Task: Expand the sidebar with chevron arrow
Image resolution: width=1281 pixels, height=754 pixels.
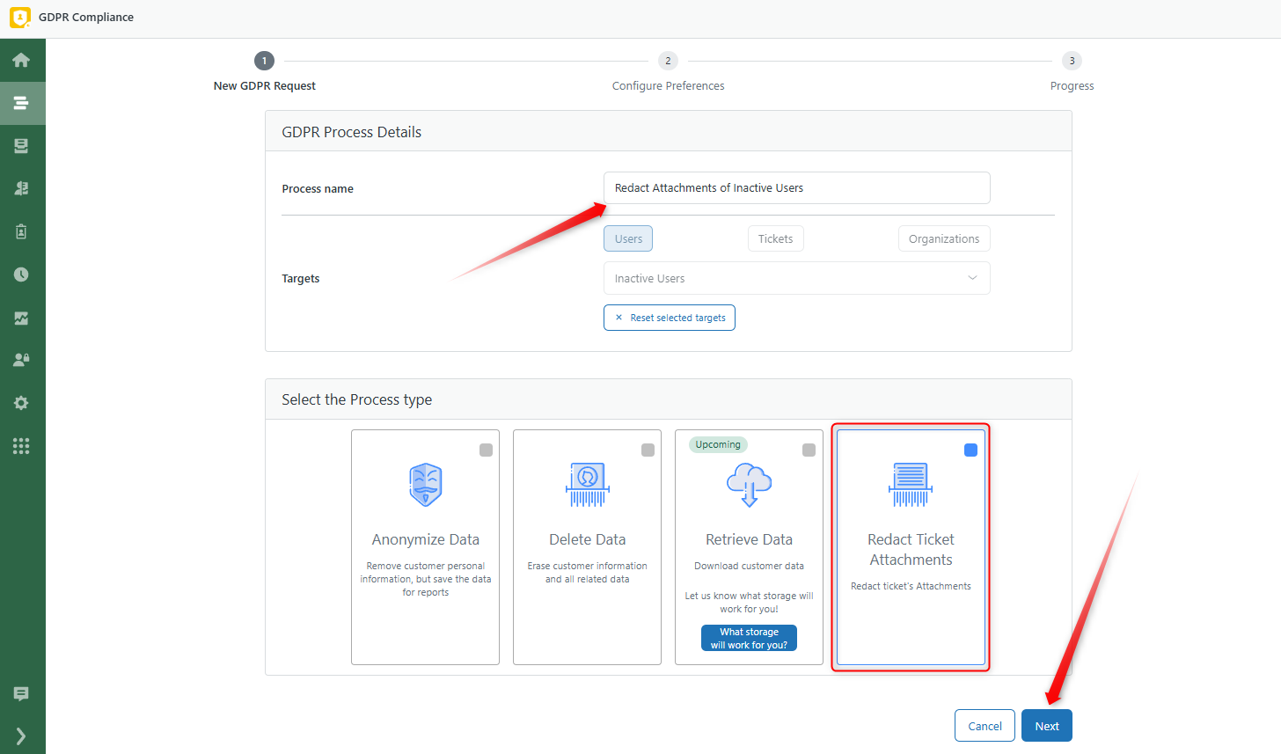Action: 21,736
